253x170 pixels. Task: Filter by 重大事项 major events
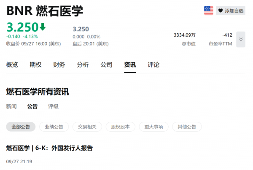(153, 127)
